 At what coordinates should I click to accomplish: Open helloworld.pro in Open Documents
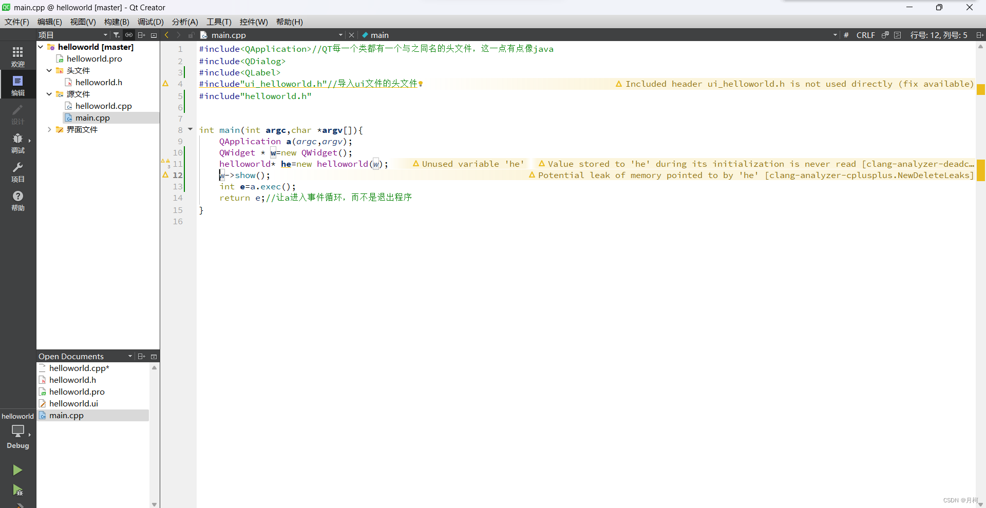click(77, 392)
